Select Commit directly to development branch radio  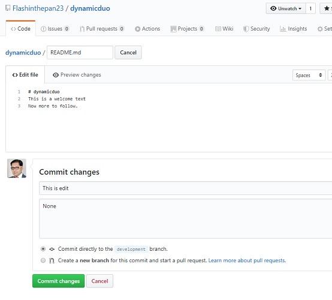(x=43, y=249)
